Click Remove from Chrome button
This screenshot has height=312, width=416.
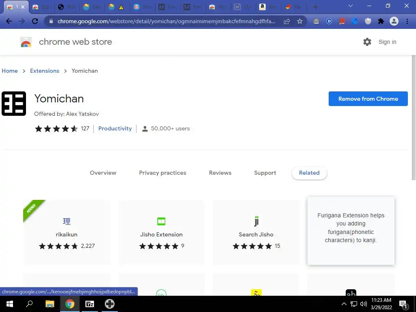(x=368, y=99)
